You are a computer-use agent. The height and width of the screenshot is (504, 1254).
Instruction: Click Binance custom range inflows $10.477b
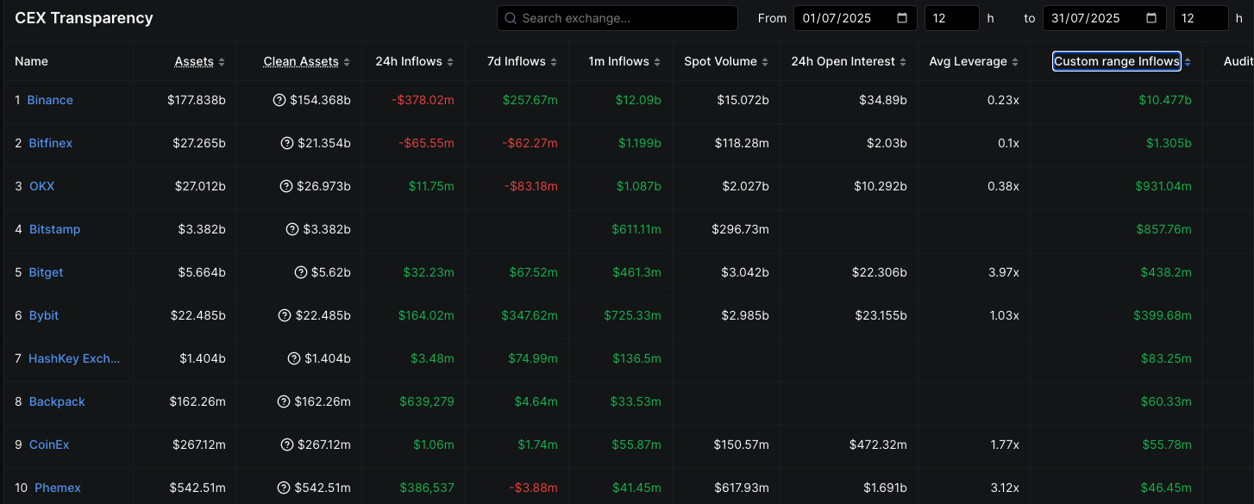(1165, 100)
